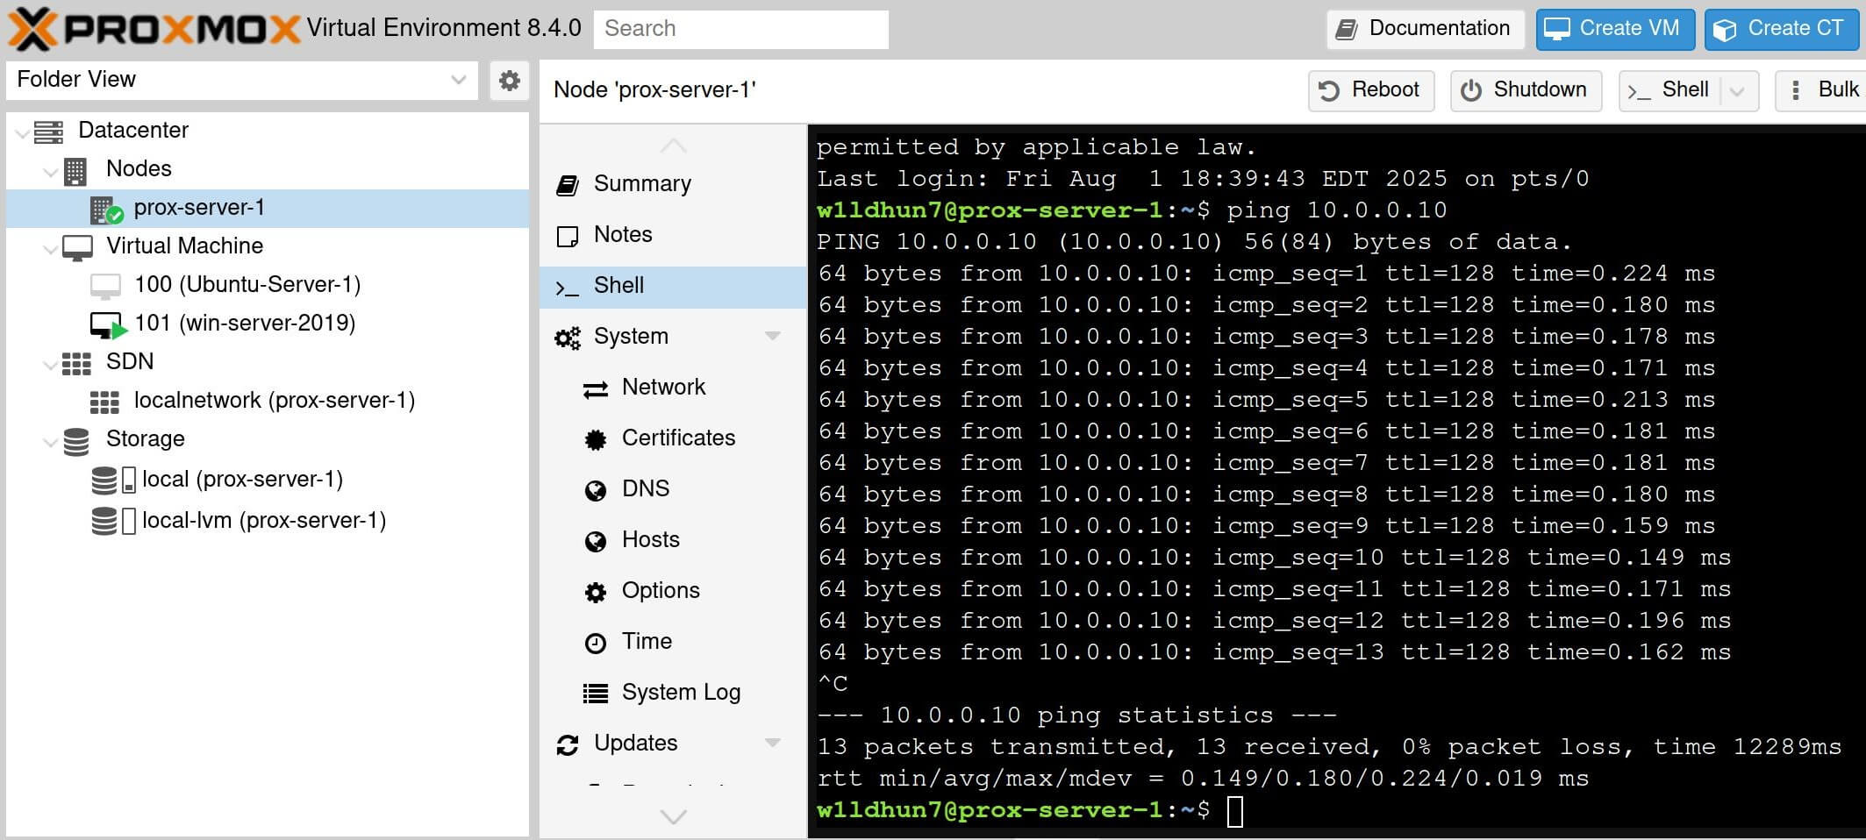
Task: Click the top Search field
Action: point(741,29)
